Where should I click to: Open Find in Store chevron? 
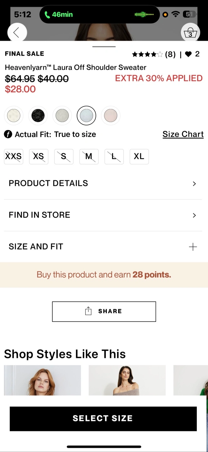194,215
